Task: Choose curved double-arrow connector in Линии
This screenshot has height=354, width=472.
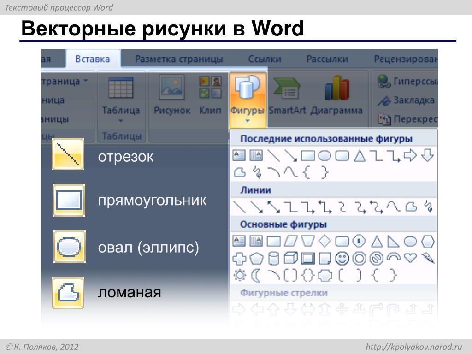Action: 377,207
